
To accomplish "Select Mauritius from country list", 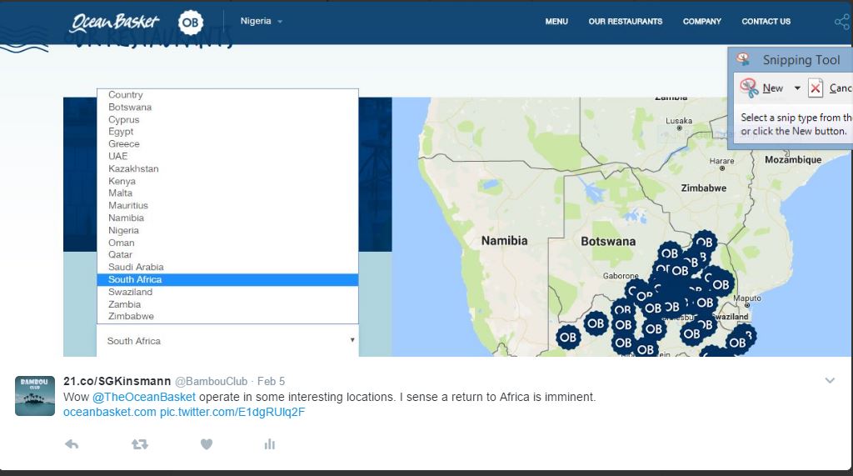I will (227, 206).
